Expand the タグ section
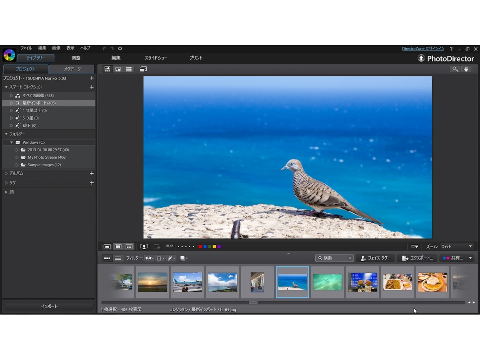The height and width of the screenshot is (360, 480). click(x=6, y=183)
